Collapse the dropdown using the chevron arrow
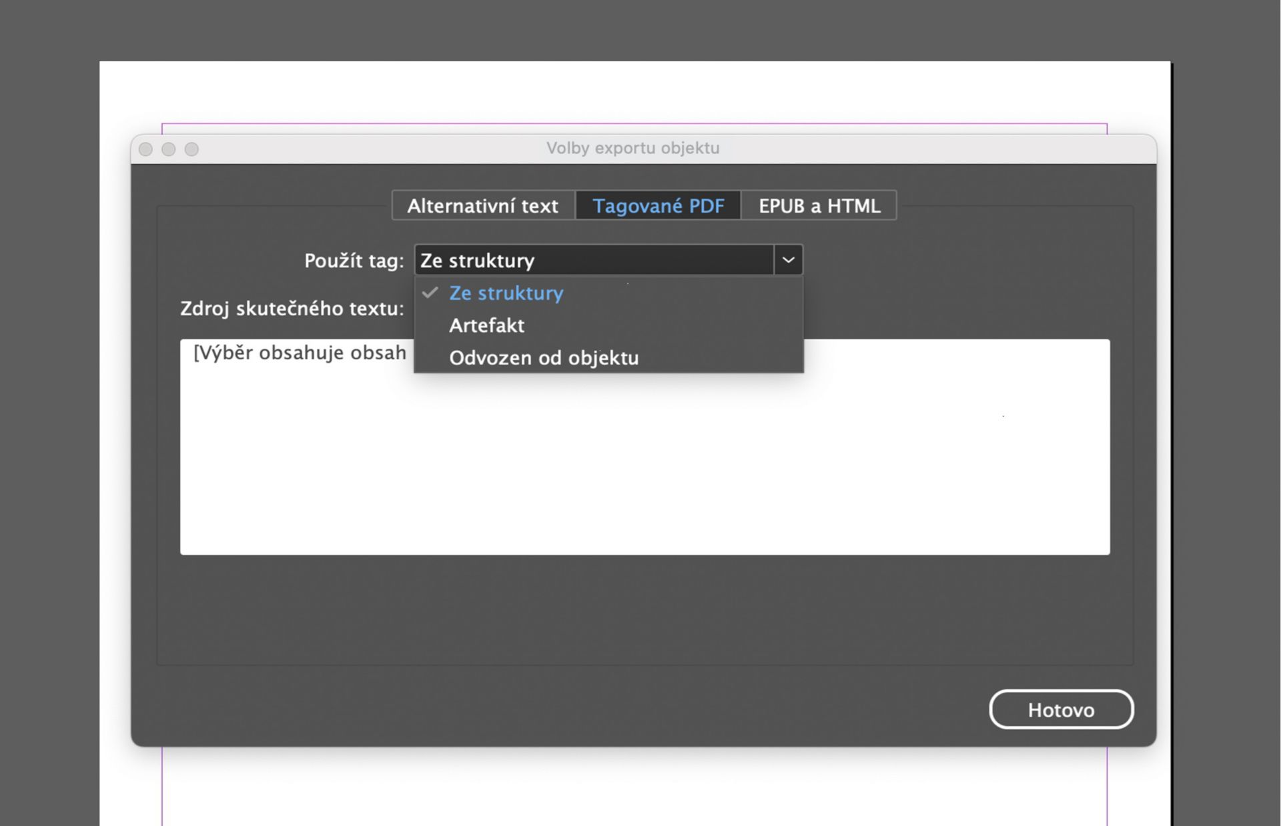The width and height of the screenshot is (1281, 826). [788, 260]
